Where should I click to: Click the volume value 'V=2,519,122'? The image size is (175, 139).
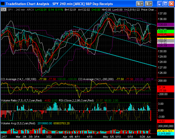(x=132, y=10)
